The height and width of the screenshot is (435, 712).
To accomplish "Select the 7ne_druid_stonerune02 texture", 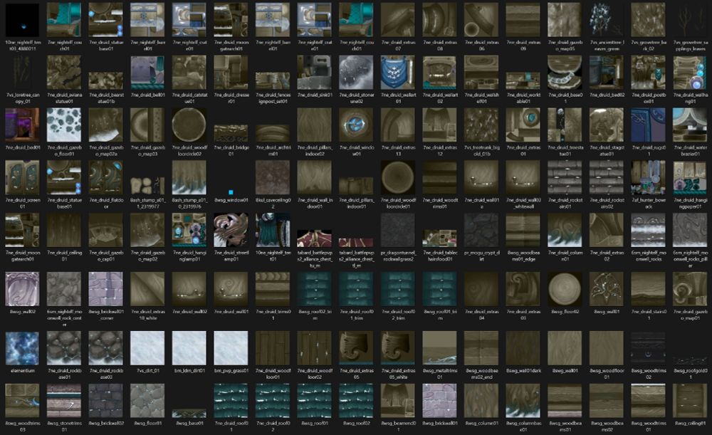I will tap(357, 73).
